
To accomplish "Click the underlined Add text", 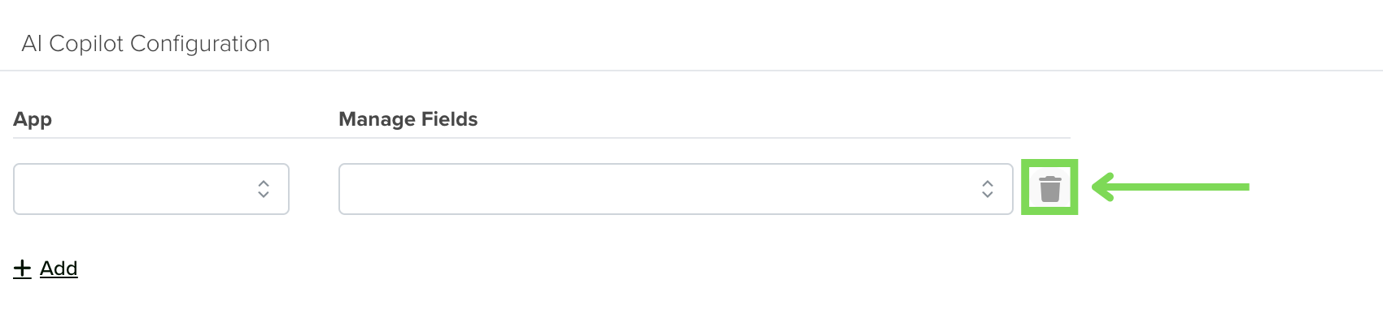I will tap(59, 269).
